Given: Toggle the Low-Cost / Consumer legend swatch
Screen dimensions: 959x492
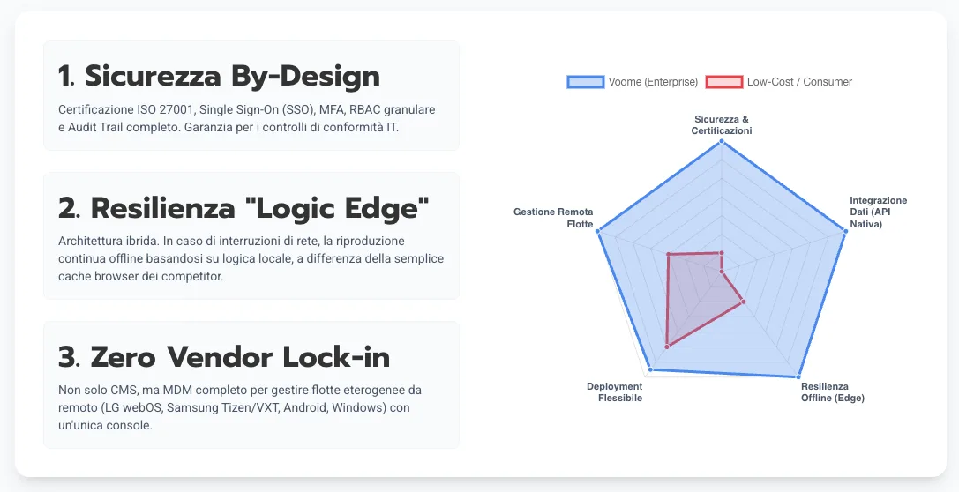Looking at the screenshot, I should (723, 82).
